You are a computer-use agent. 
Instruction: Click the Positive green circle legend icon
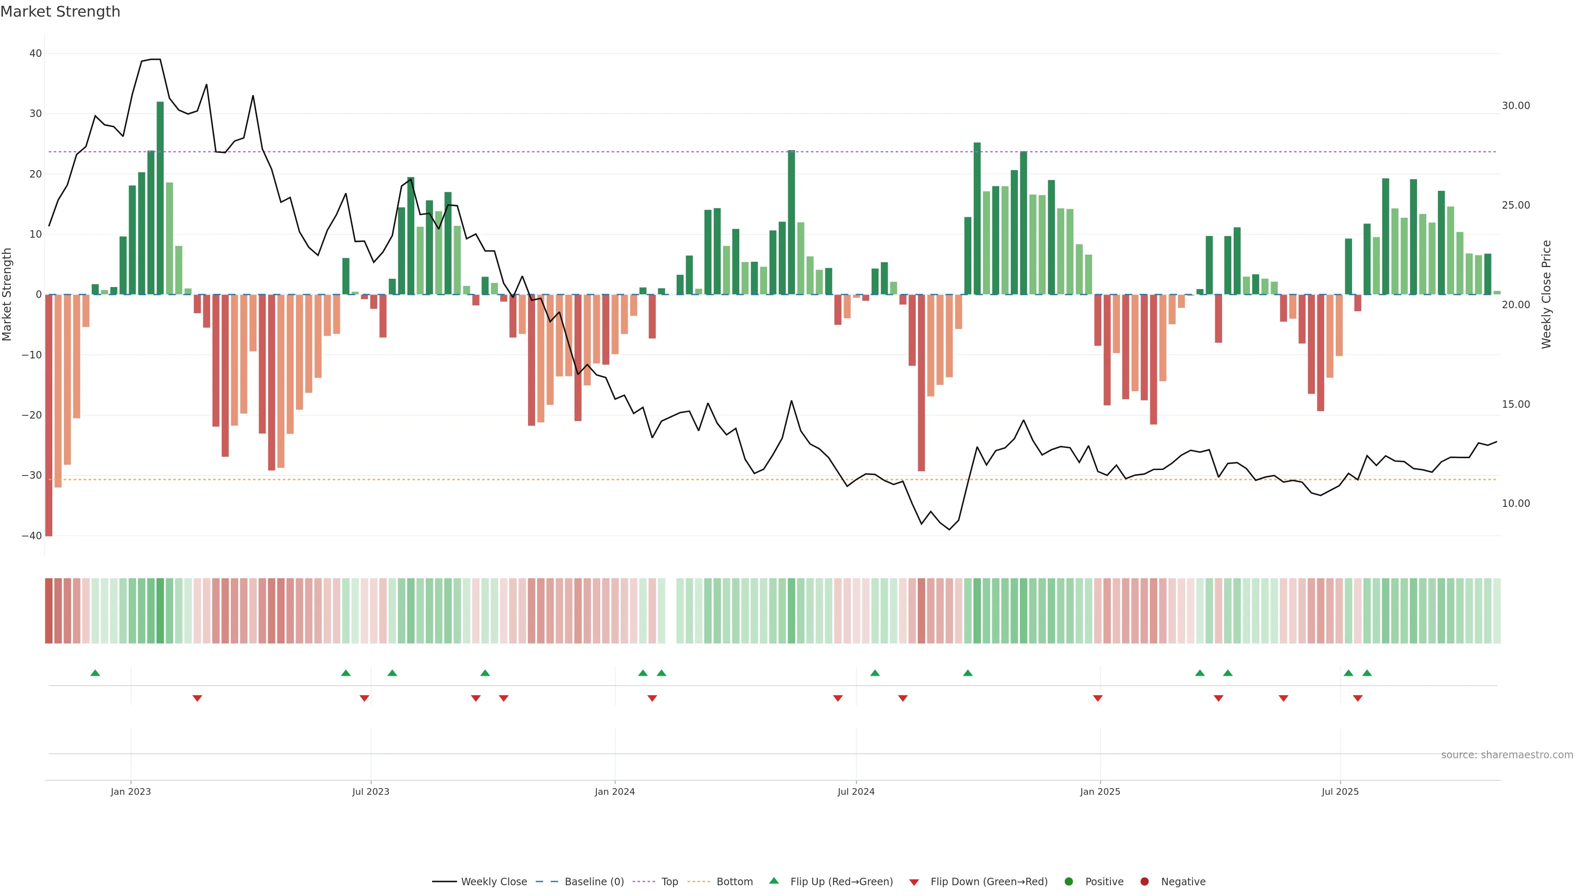coord(1068,882)
